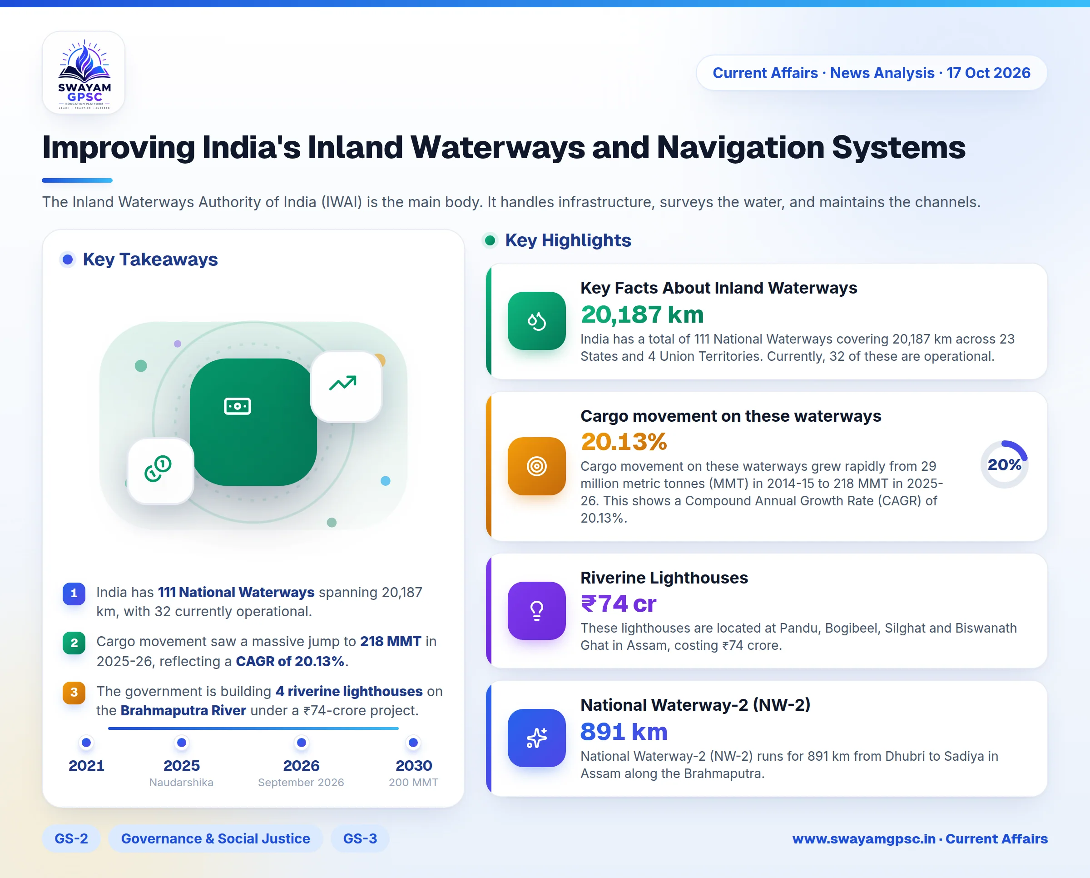This screenshot has height=878, width=1090.
Task: Select the 2021 timeline marker
Action: point(86,743)
